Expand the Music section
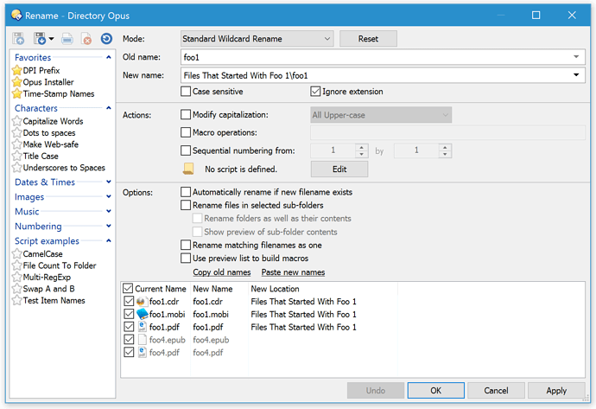 (109, 212)
